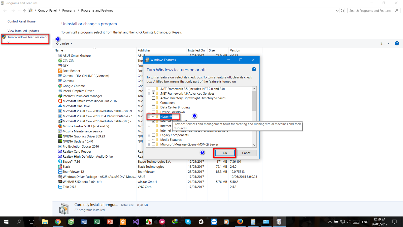The height and width of the screenshot is (227, 403).
Task: Open Skype from the taskbar
Action: point(188,222)
